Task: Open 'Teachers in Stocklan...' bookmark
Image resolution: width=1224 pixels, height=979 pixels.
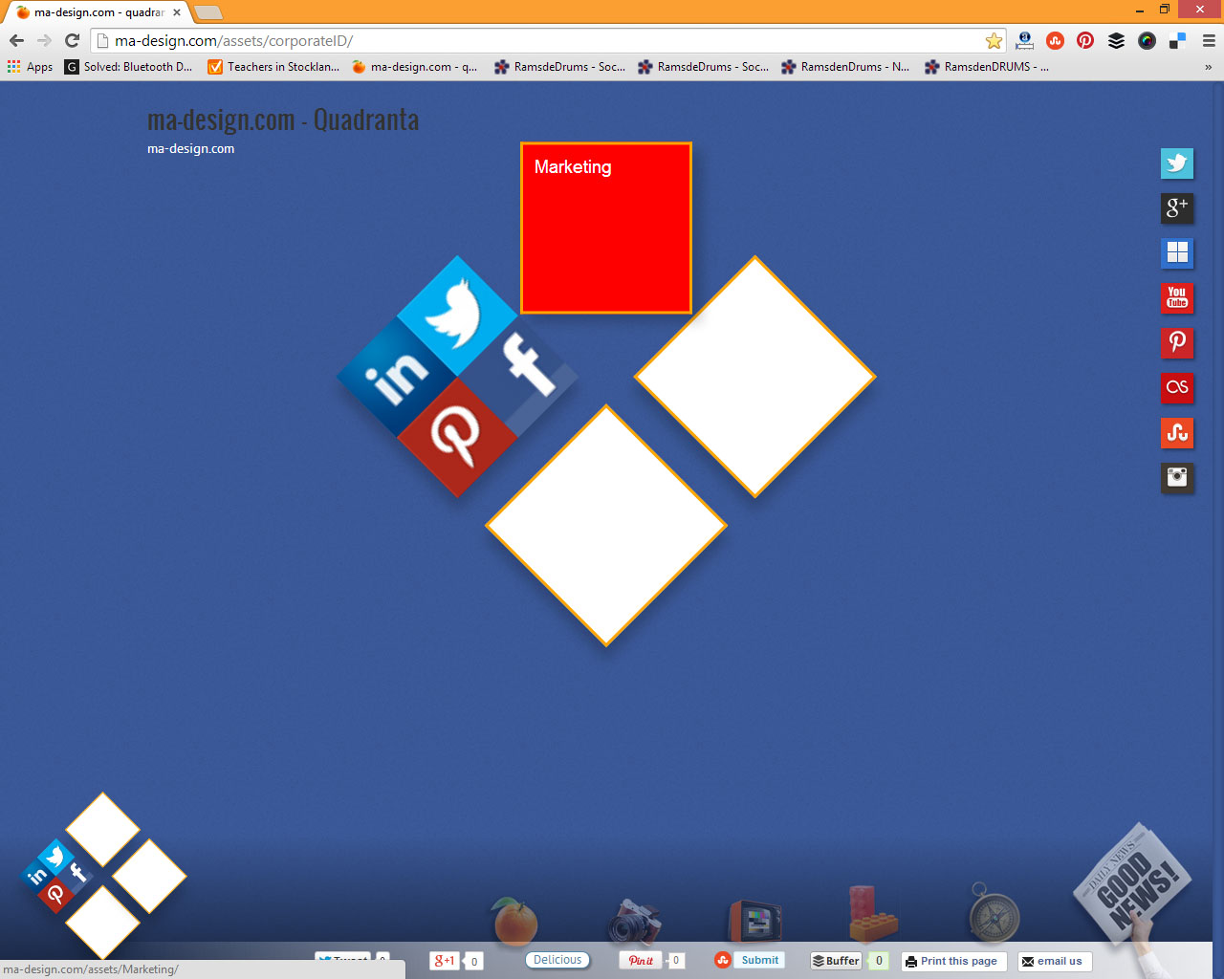Action: pyautogui.click(x=273, y=67)
